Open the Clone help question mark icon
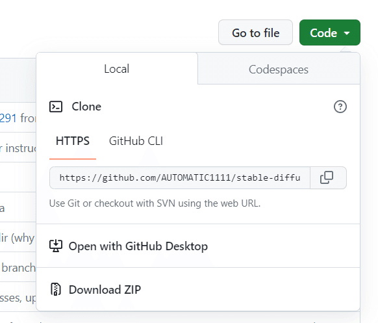378x323 pixels. click(340, 107)
